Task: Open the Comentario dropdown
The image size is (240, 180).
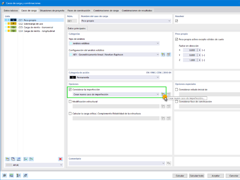Action: [163, 163]
